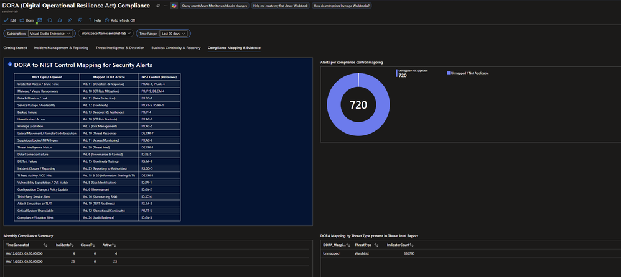Open the Copilot icon beside the title
Viewport: 621px width, 277px height.
tap(174, 6)
